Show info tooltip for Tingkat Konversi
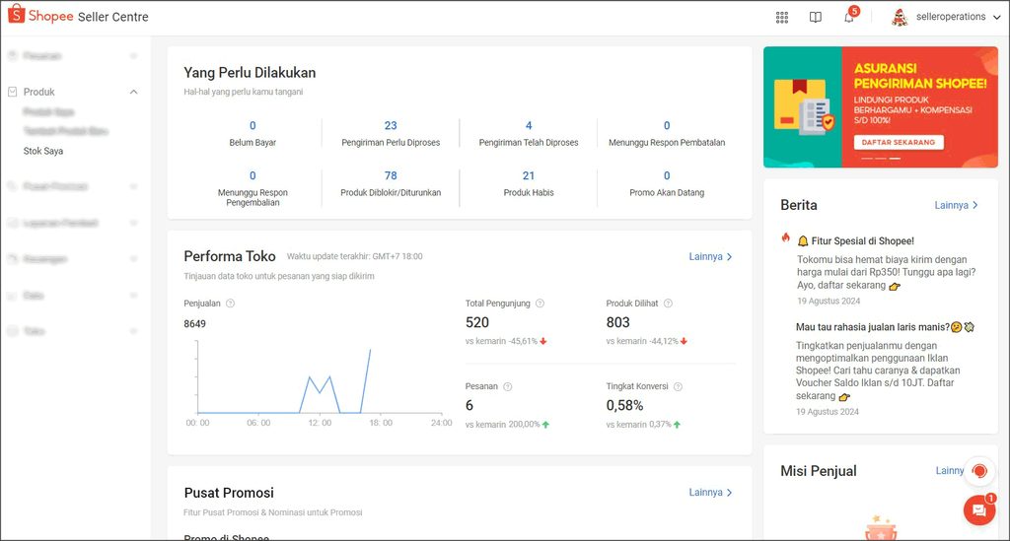The width and height of the screenshot is (1010, 541). (678, 386)
